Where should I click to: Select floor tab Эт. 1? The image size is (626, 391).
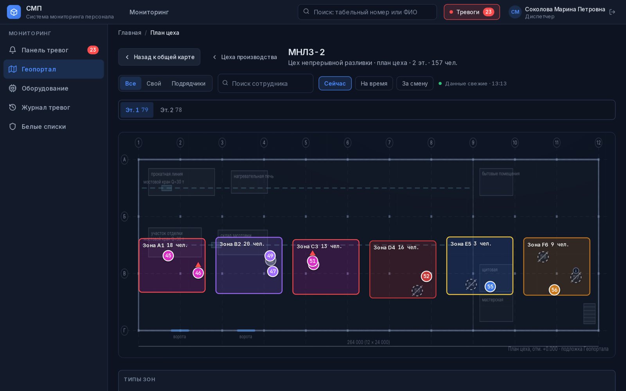[x=137, y=110]
